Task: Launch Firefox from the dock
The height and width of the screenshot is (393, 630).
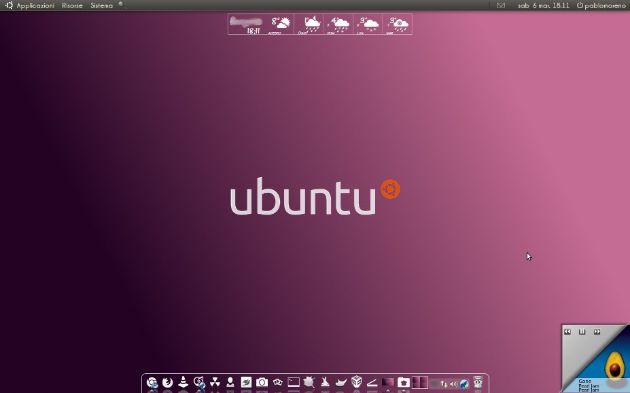Action: point(168,383)
